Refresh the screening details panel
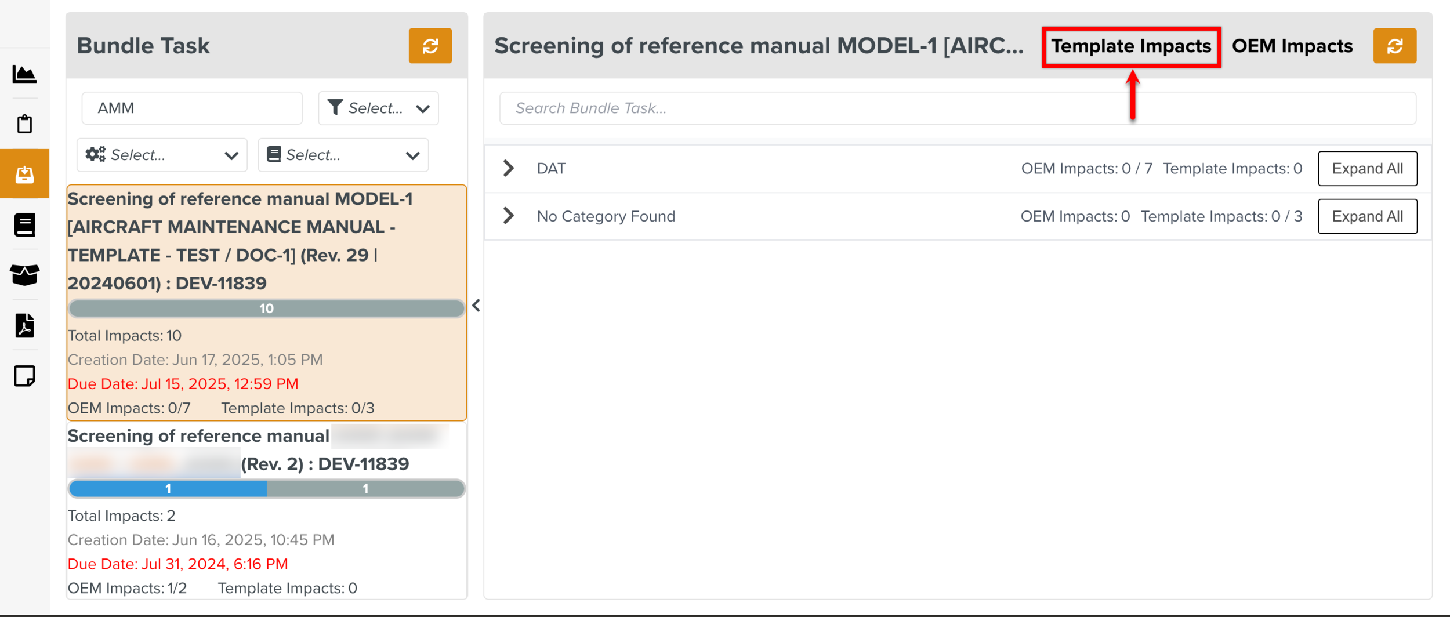This screenshot has height=617, width=1450. click(1394, 46)
